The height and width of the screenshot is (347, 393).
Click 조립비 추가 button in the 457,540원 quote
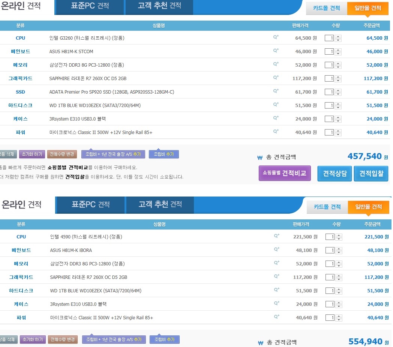click(164, 154)
